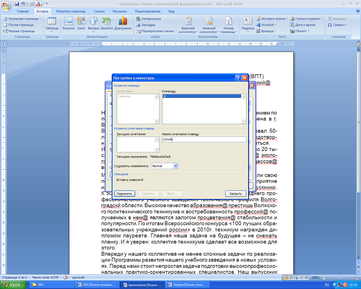Switch to ЛР4 Word document in taskbar
Screen dimensions: 361x289
pyautogui.click(x=98, y=285)
